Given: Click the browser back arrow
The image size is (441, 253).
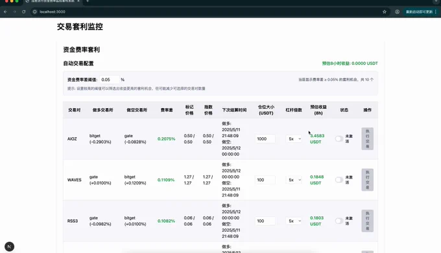Looking at the screenshot, I should coord(5,12).
